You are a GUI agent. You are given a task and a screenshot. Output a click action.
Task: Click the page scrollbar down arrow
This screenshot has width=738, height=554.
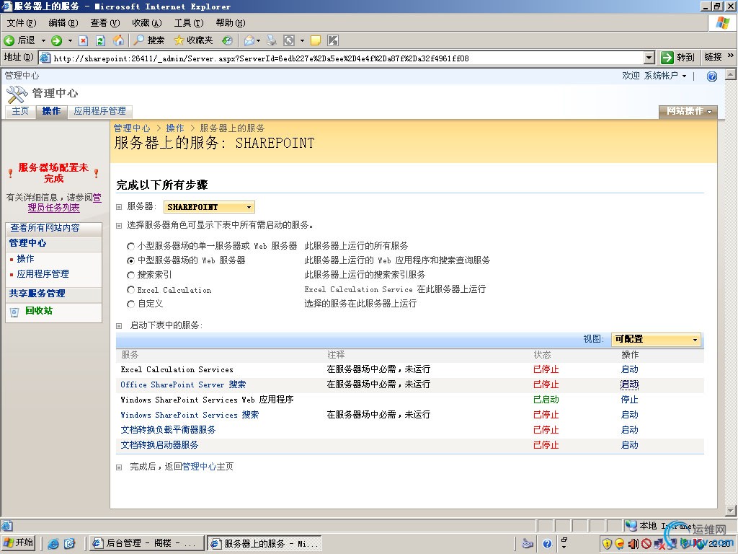coord(731,510)
